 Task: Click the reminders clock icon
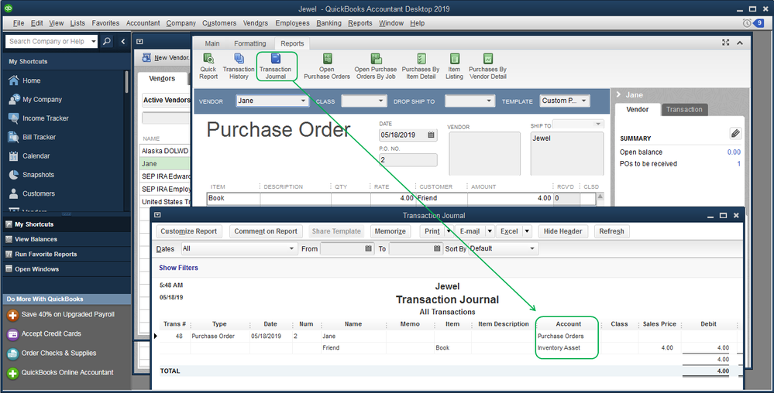747,23
